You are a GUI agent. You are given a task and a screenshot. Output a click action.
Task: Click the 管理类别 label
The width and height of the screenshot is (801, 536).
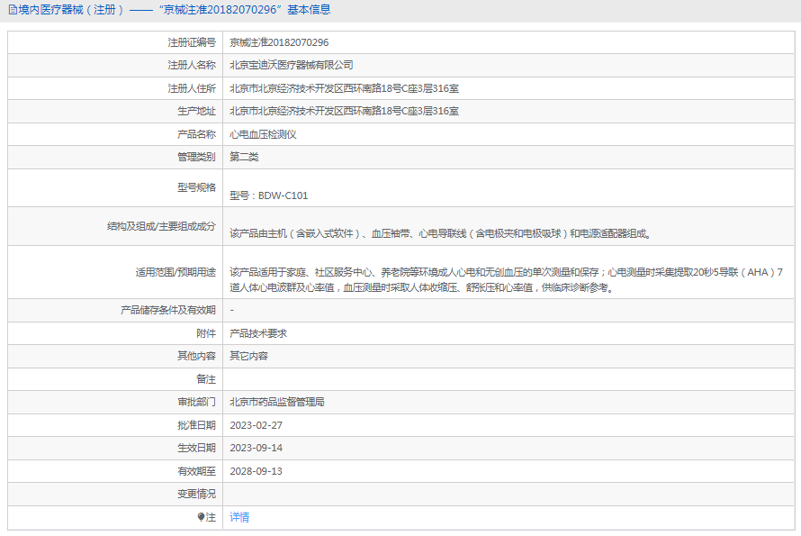pos(197,157)
